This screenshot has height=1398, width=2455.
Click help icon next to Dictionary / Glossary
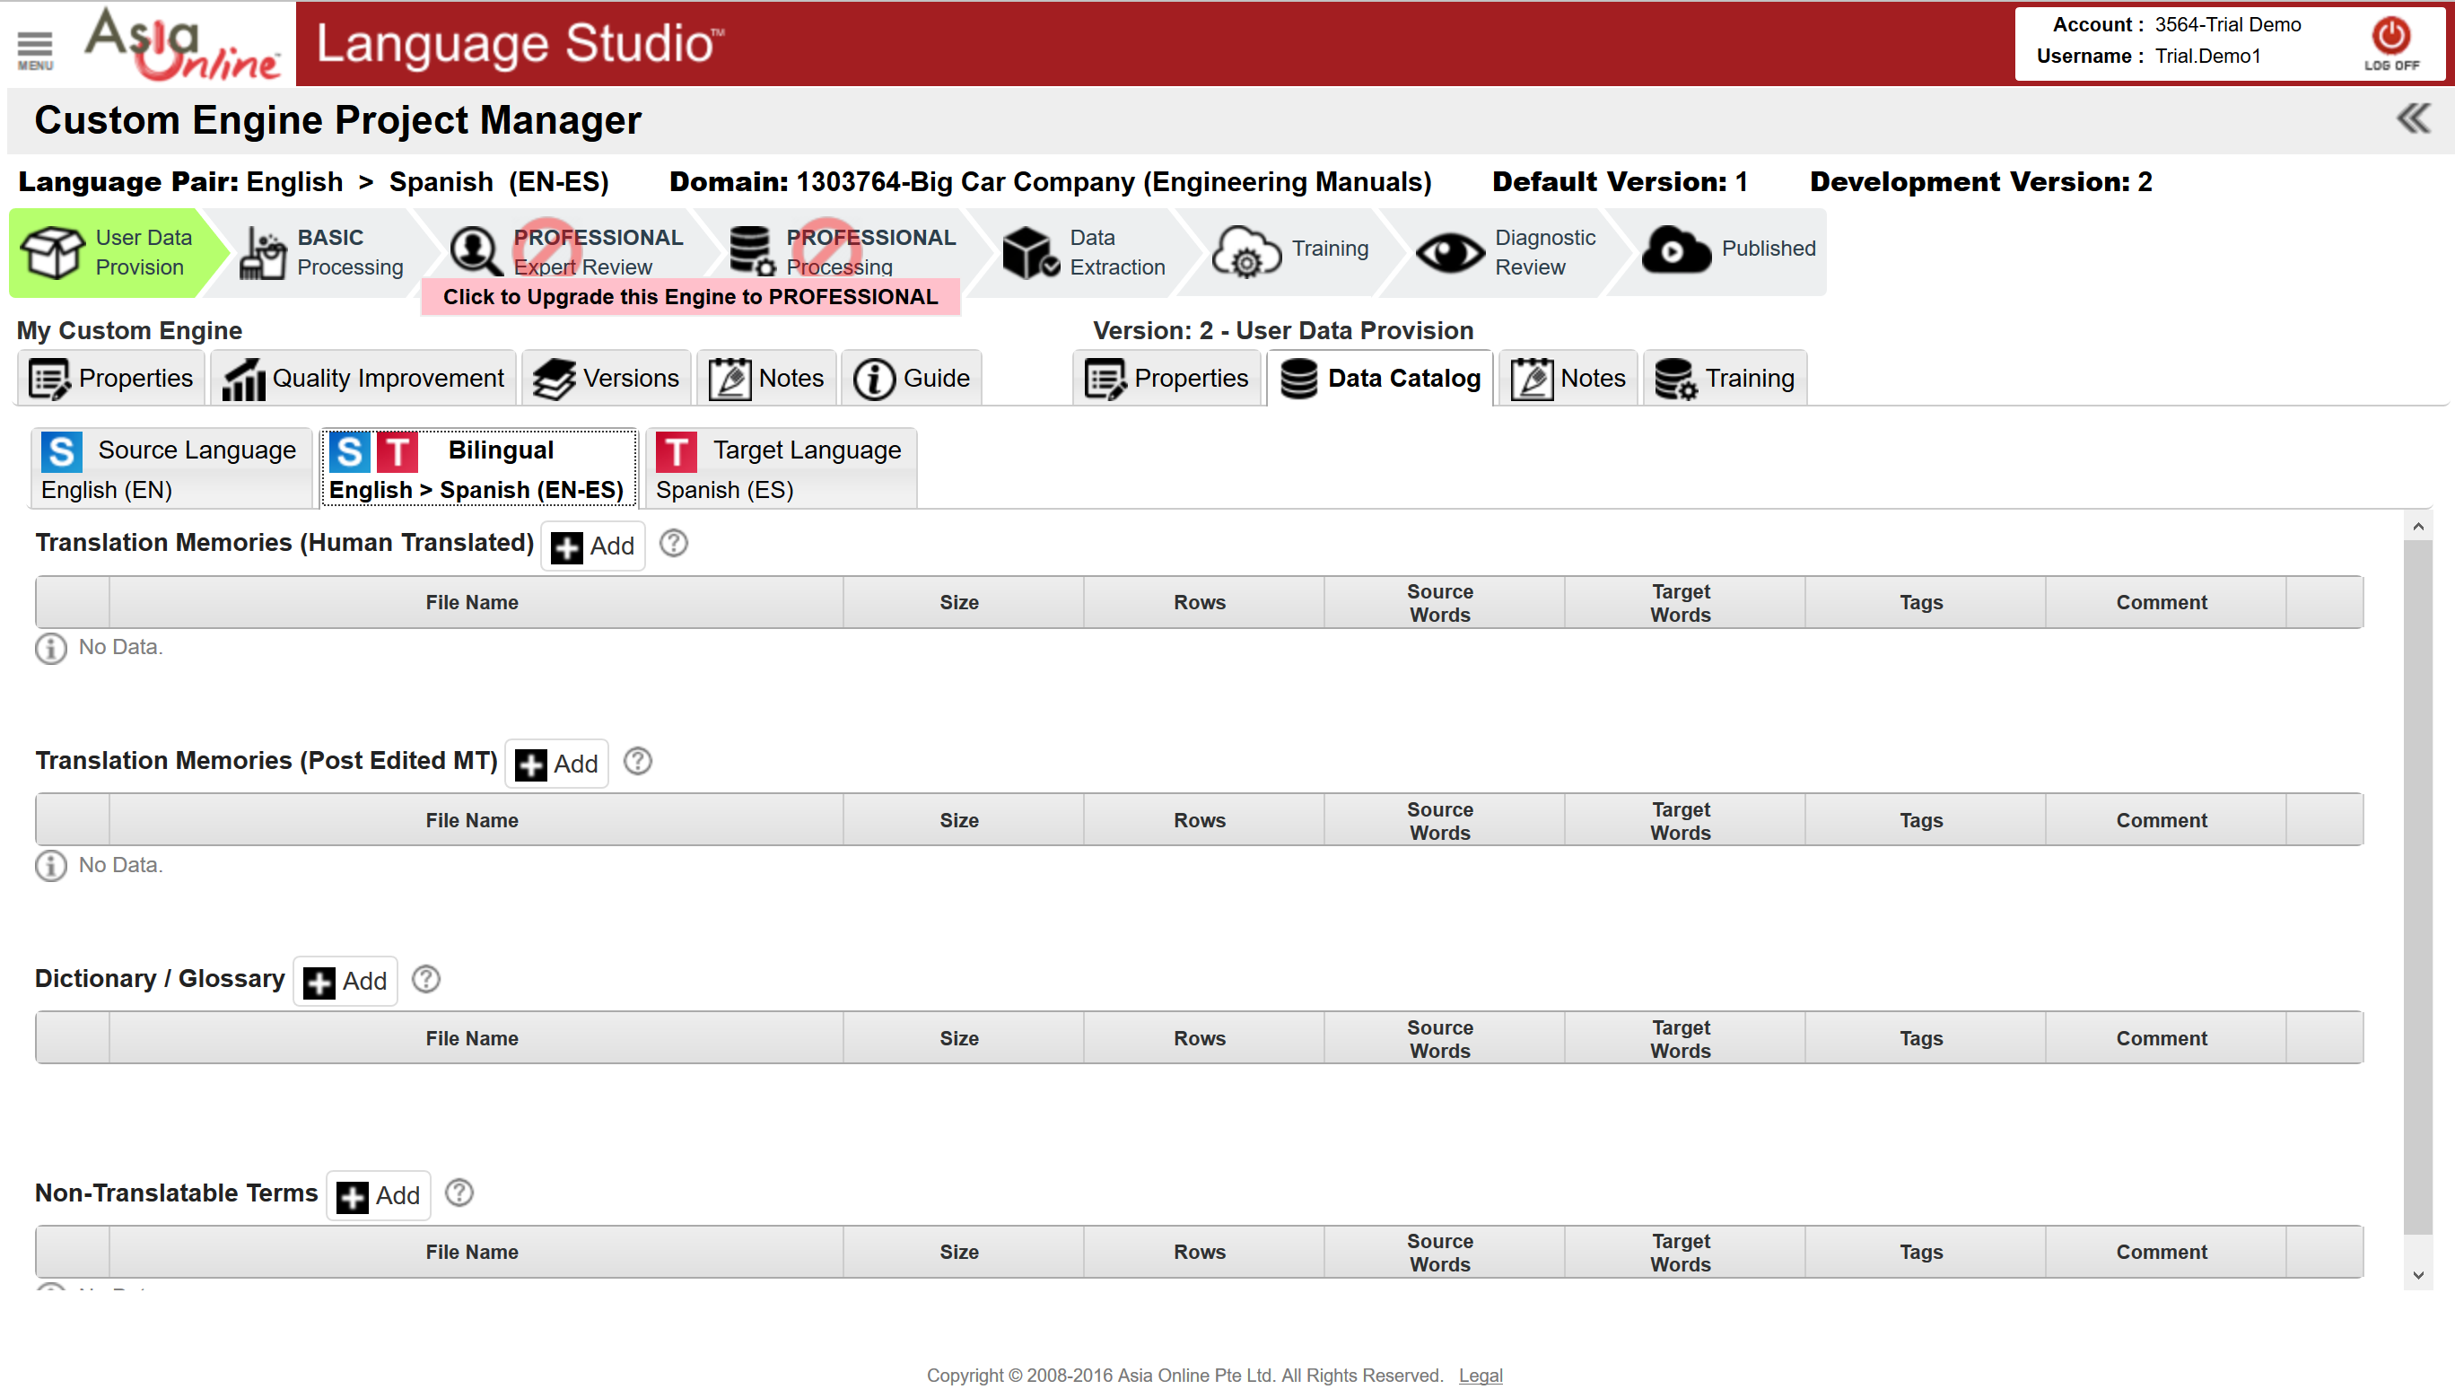(x=426, y=979)
